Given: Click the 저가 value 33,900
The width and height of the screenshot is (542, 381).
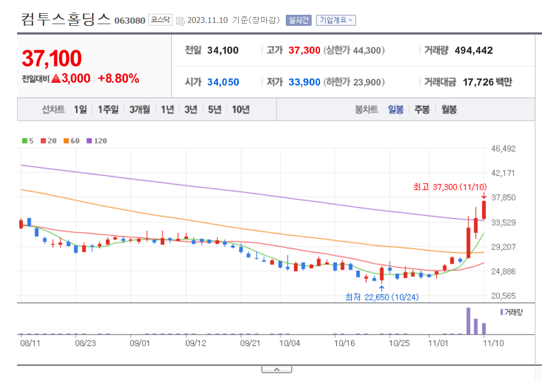Looking at the screenshot, I should pyautogui.click(x=304, y=82).
